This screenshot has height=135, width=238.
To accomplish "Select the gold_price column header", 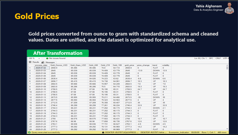I will pos(130,65).
